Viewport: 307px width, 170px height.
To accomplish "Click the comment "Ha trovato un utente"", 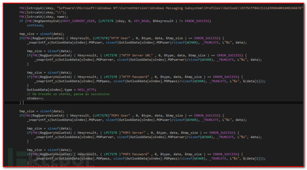I will tap(68, 94).
